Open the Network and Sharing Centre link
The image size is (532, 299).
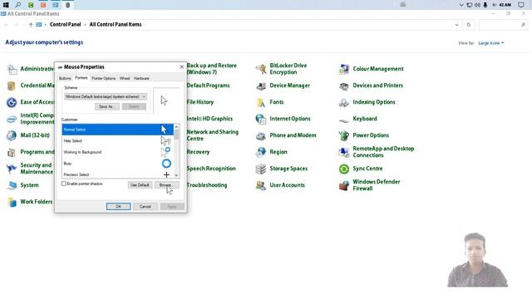tap(213, 135)
